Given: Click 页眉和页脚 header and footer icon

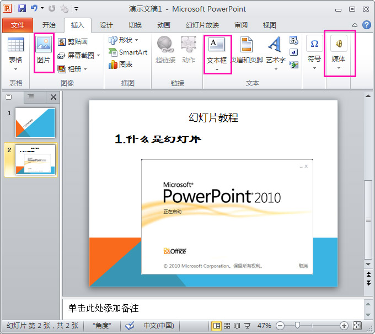Looking at the screenshot, I should pyautogui.click(x=247, y=45).
